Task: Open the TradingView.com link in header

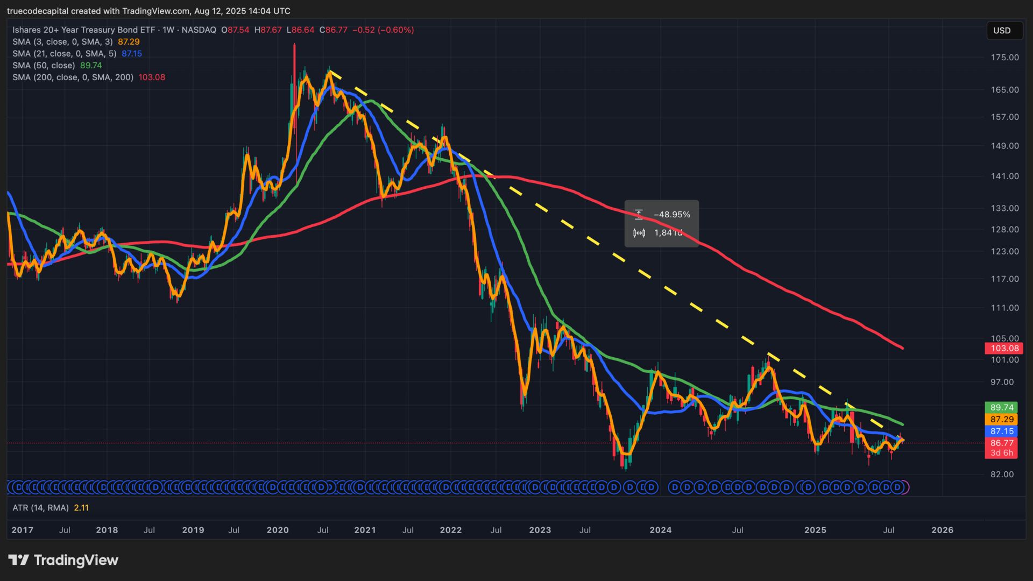Action: coord(156,11)
